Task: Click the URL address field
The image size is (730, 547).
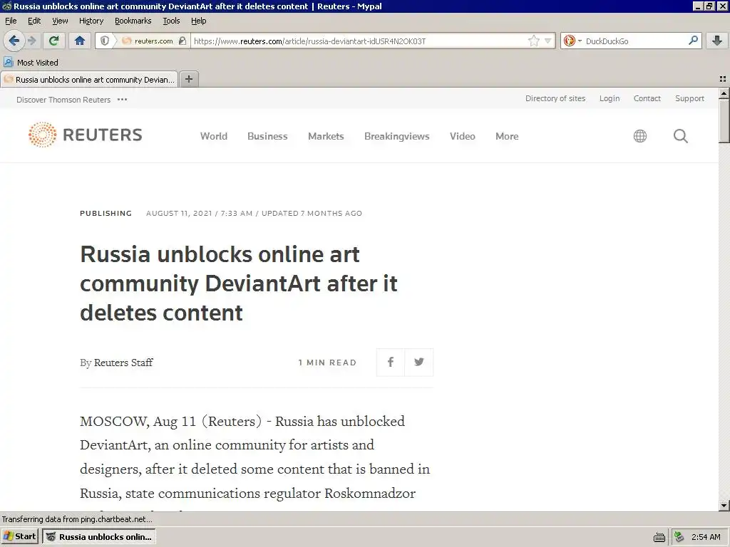Action: [x=359, y=41]
